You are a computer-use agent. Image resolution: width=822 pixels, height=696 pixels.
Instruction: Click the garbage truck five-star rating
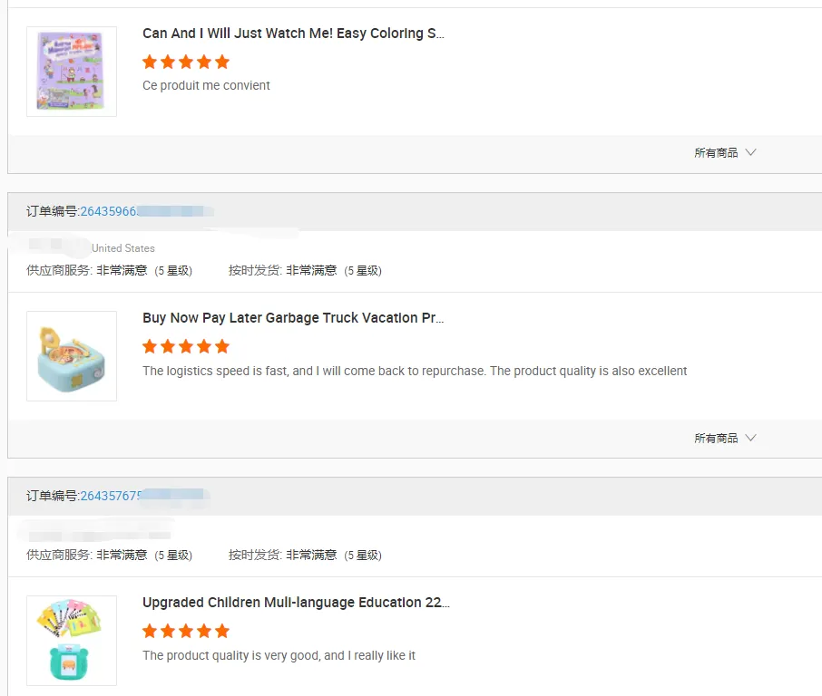[186, 346]
